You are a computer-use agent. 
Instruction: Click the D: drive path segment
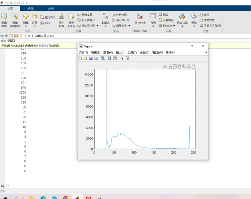point(29,36)
